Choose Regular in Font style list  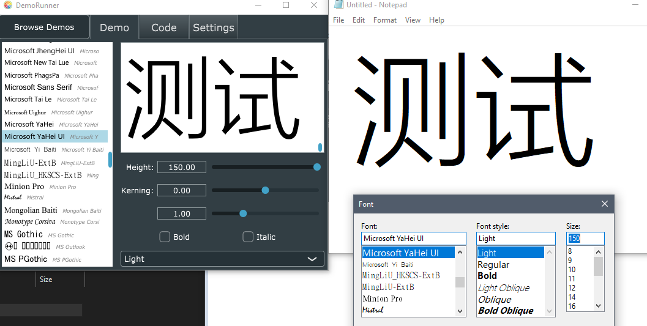[511, 265]
